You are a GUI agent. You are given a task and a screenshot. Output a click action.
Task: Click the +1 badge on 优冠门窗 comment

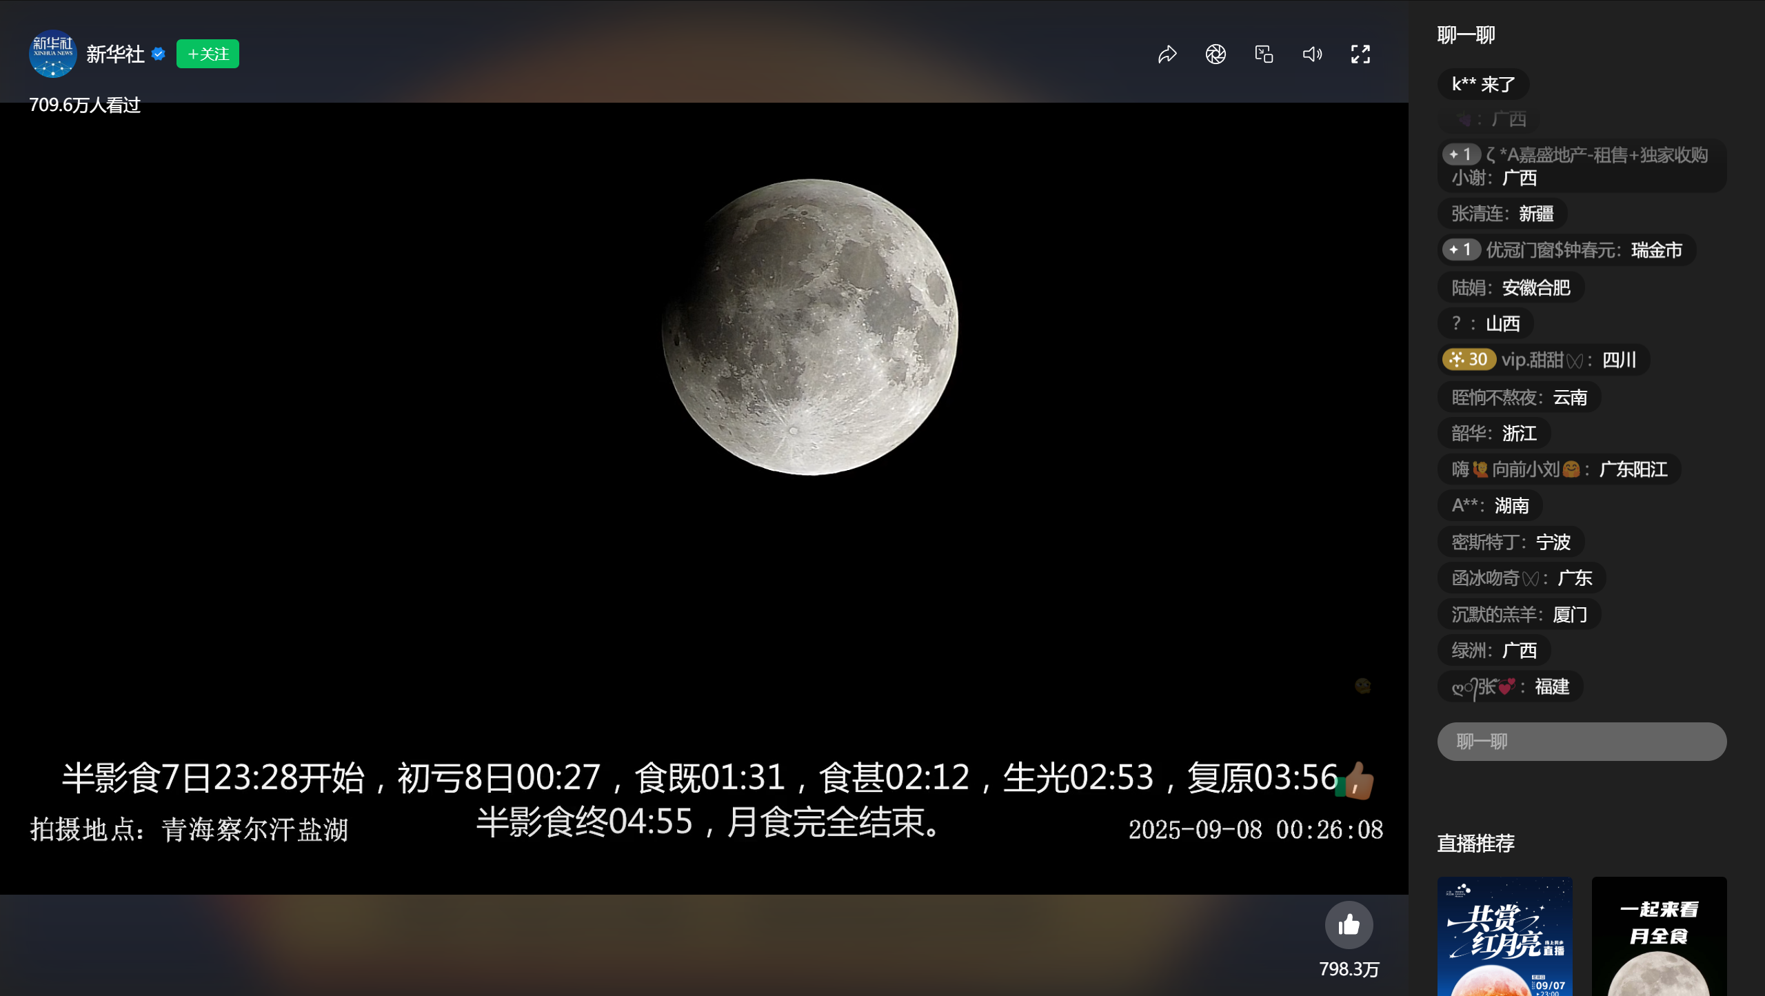click(x=1461, y=250)
